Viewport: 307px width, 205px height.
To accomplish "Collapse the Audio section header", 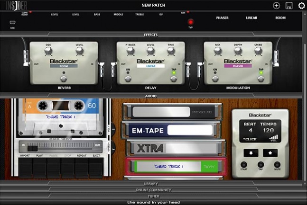I will point(151,96).
